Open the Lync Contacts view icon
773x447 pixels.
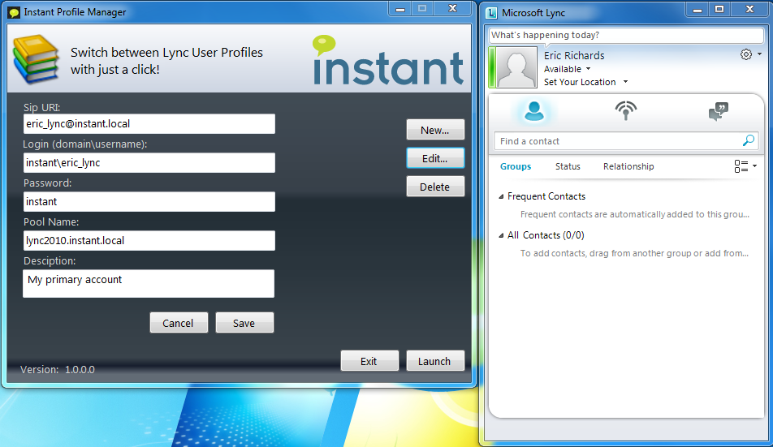pos(534,111)
